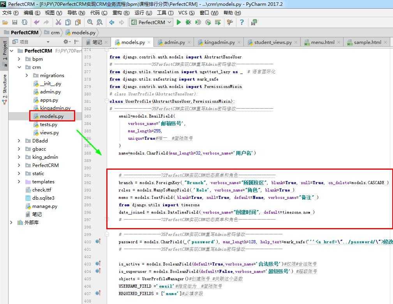The height and width of the screenshot is (304, 393).
Task: Expand the bpm folder
Action: (x=19, y=59)
